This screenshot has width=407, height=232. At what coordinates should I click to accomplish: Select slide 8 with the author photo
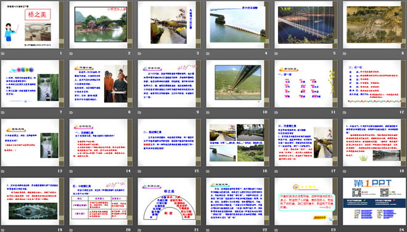pos(101,83)
